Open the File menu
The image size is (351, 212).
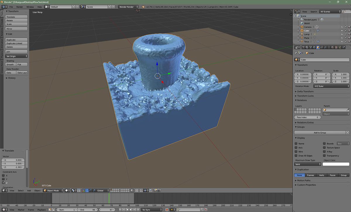click(x=11, y=6)
